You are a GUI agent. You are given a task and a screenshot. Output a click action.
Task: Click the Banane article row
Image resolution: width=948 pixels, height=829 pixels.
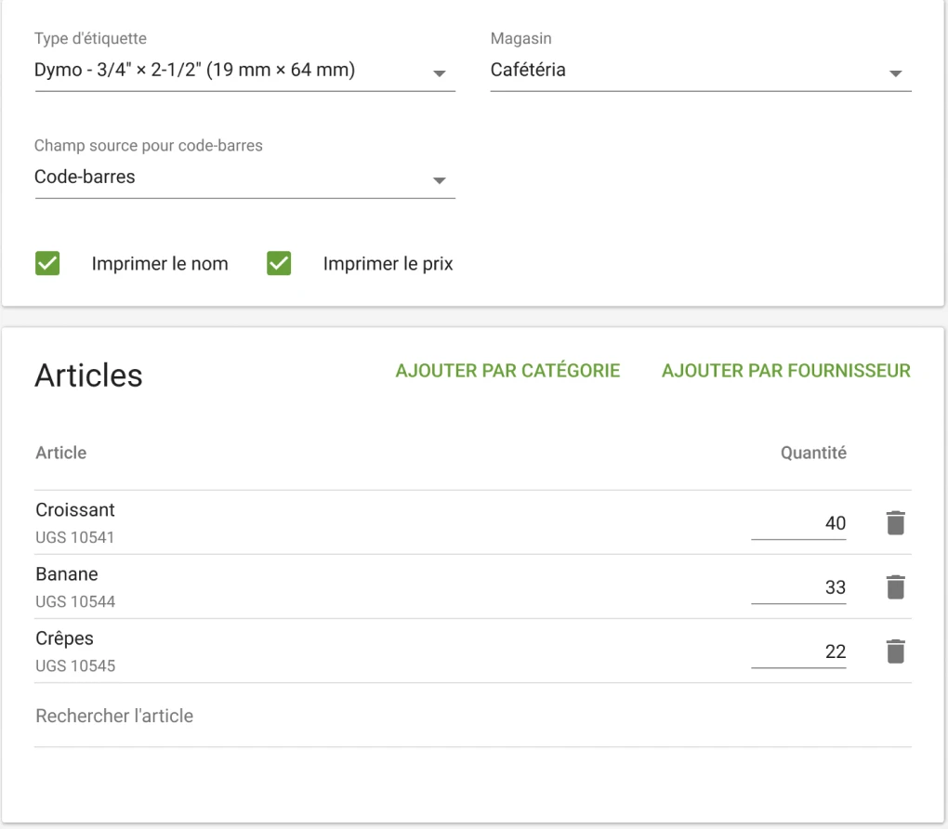click(x=67, y=574)
